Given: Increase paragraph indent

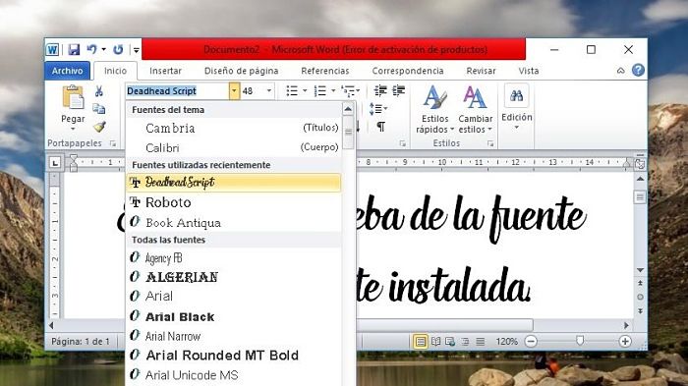Looking at the screenshot, I should 398,90.
